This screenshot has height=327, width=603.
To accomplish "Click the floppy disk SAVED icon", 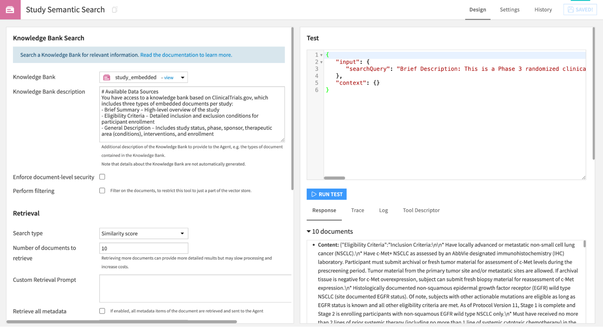I will (x=570, y=10).
